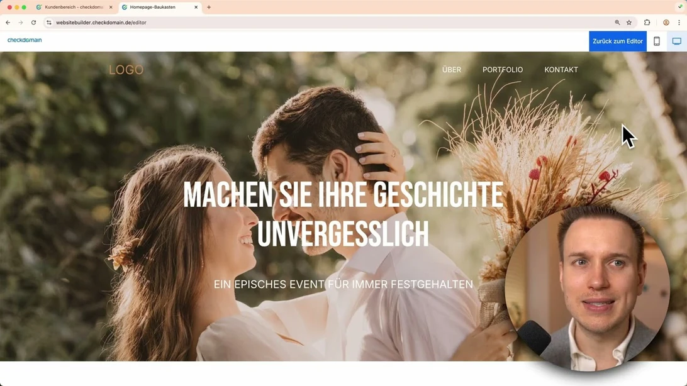The height and width of the screenshot is (386, 687).
Task: Switch to the Kundenbereich tab
Action: 72,7
